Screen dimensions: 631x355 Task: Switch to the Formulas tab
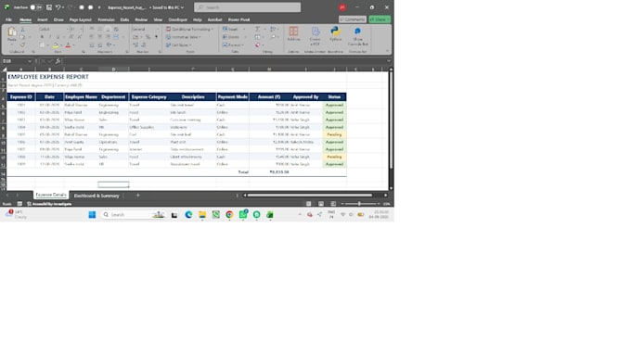tap(106, 19)
